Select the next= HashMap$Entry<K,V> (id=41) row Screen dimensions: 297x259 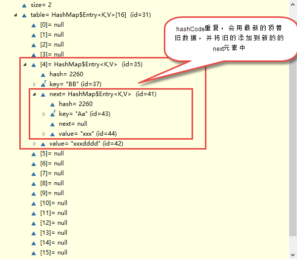click(103, 94)
